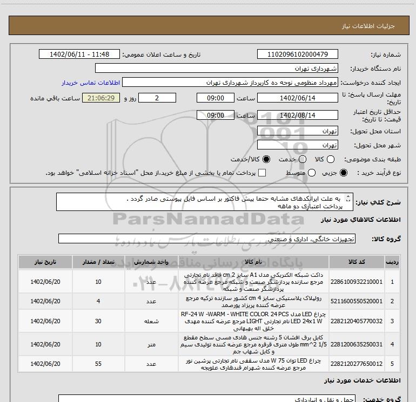Select the خدمت radio button
This screenshot has width=416, height=402.
pyautogui.click(x=303, y=159)
